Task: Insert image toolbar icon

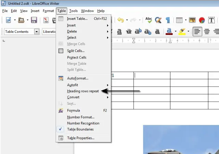Action: click(x=192, y=20)
